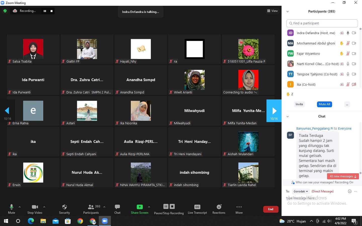Click the Security shield icon
The height and width of the screenshot is (226, 362).
[64, 207]
